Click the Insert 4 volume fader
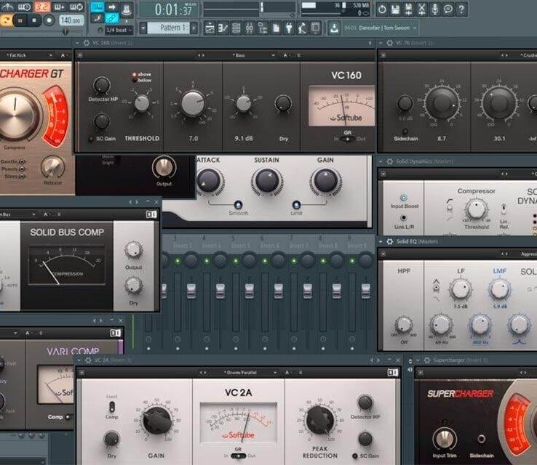Viewport: 537px width, 465px height. coord(220,291)
